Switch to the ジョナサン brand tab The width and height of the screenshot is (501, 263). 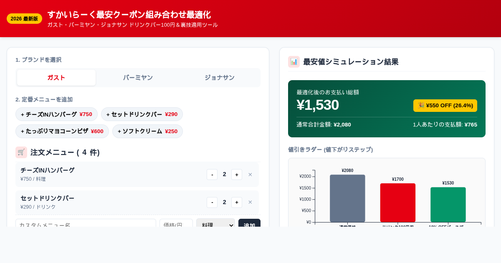click(x=219, y=78)
